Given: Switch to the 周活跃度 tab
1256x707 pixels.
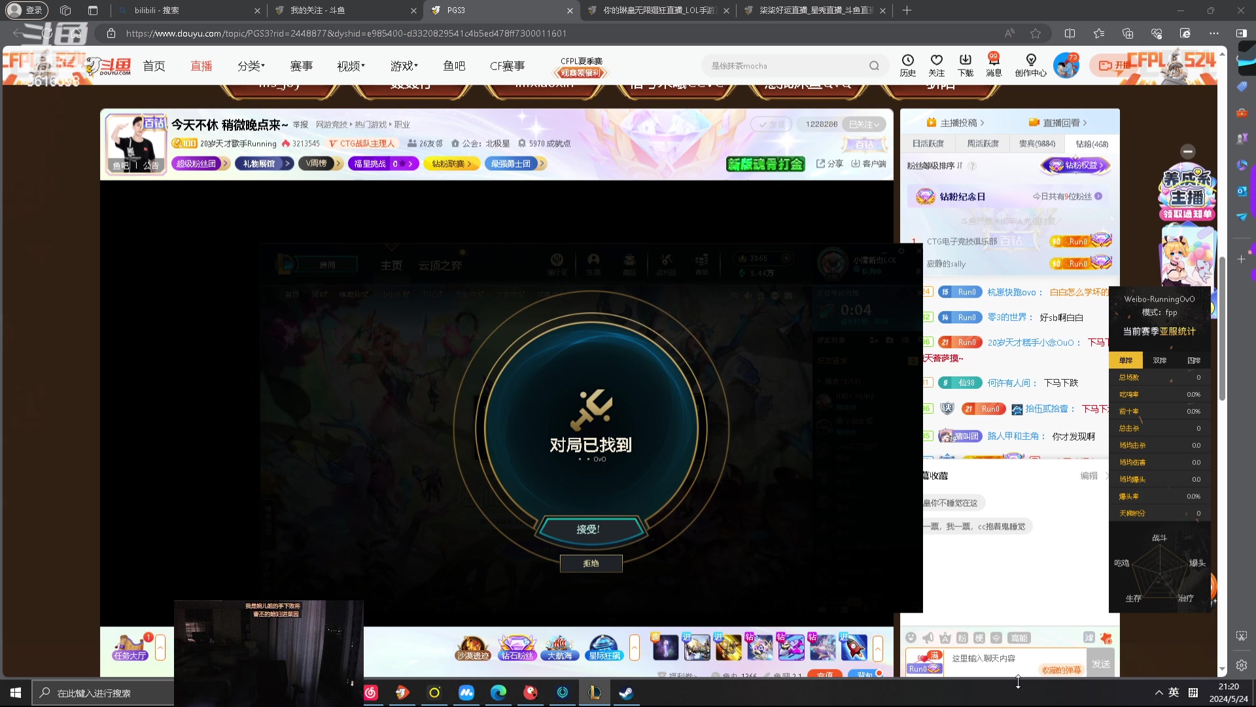Looking at the screenshot, I should pos(983,144).
